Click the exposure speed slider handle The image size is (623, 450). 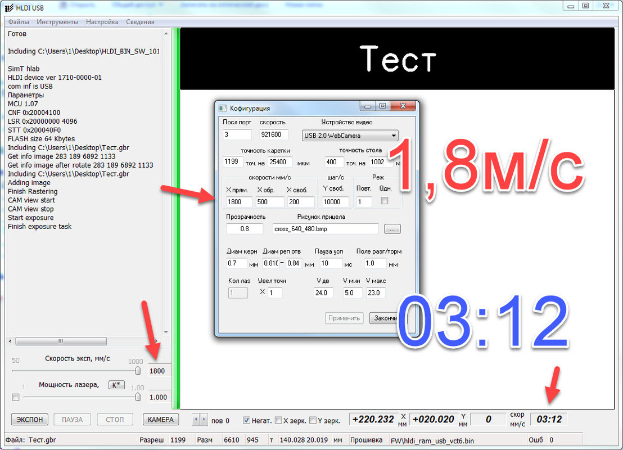click(x=138, y=371)
